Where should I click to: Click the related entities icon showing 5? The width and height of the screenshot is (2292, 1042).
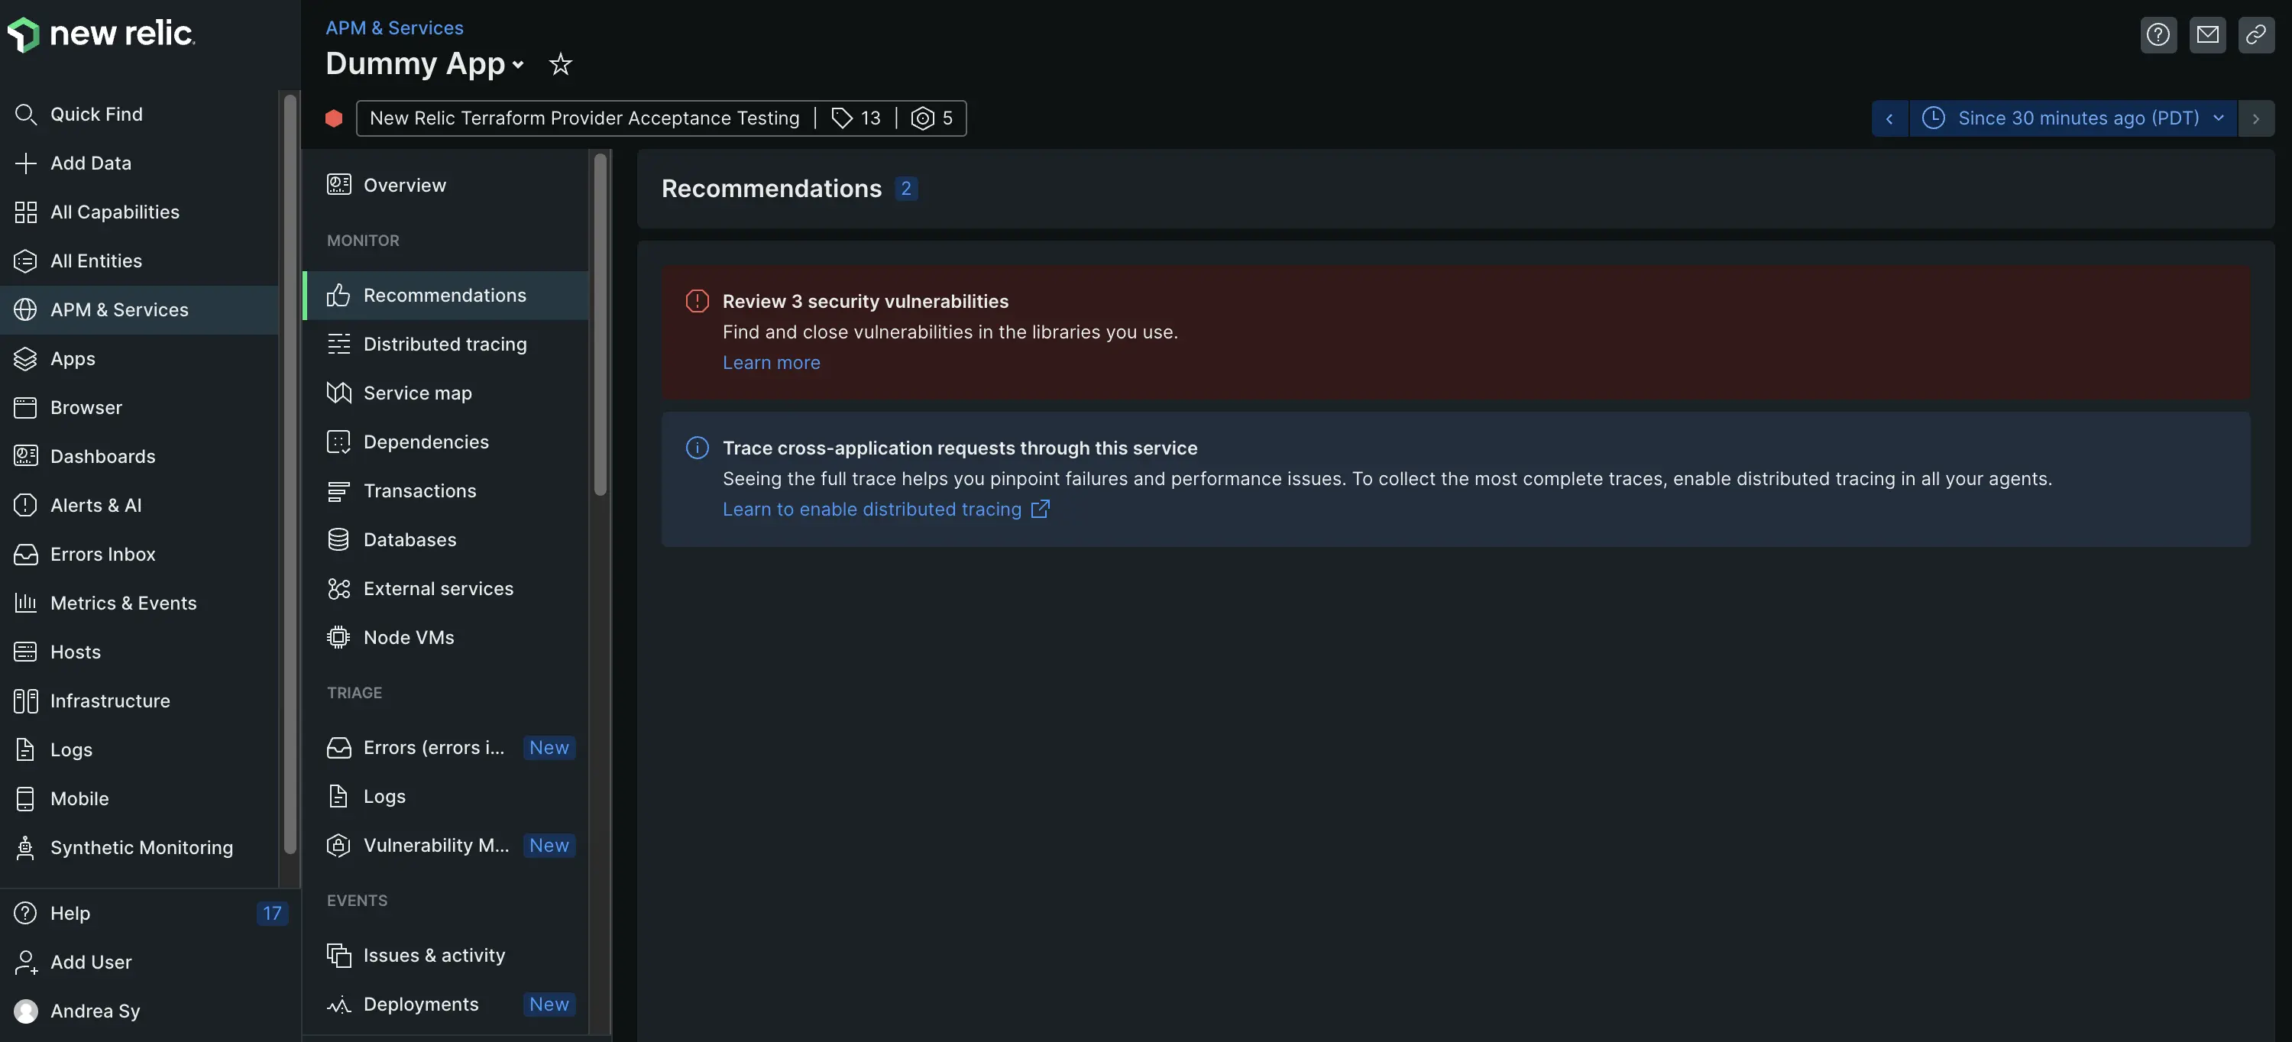[x=931, y=118]
